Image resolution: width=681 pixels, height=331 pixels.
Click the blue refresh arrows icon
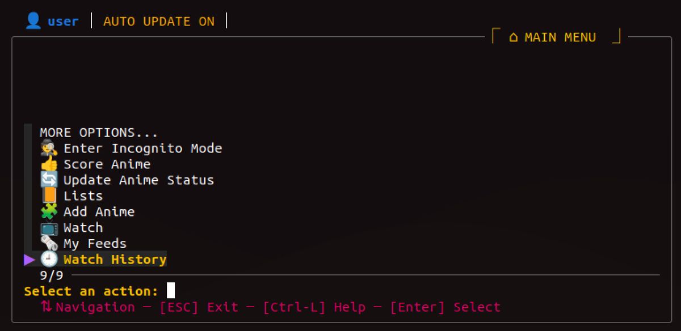pyautogui.click(x=49, y=180)
